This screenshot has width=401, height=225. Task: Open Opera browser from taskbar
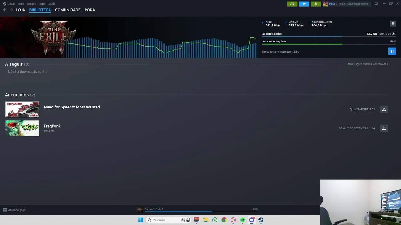[x=233, y=220]
